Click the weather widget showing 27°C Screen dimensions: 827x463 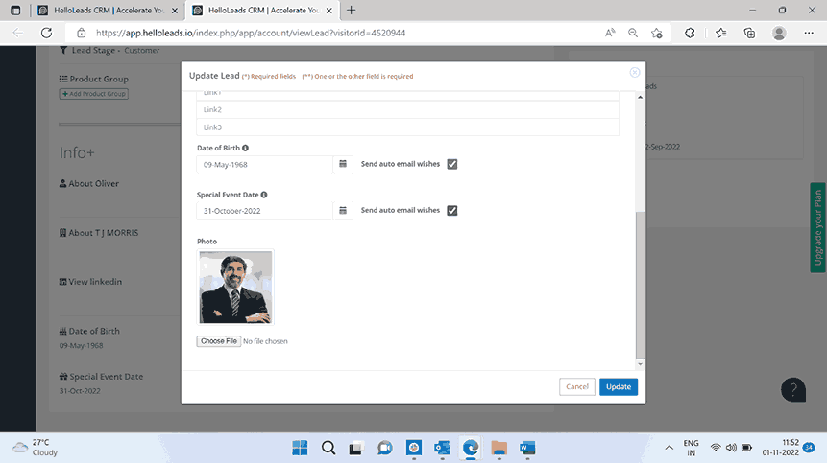tap(36, 448)
